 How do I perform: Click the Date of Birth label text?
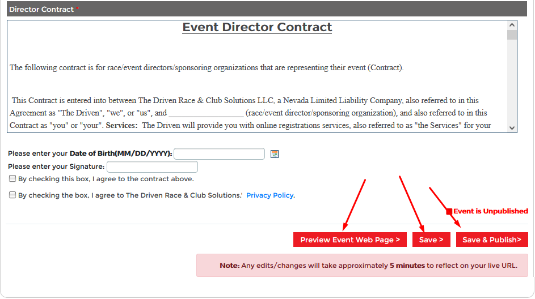[90, 154]
